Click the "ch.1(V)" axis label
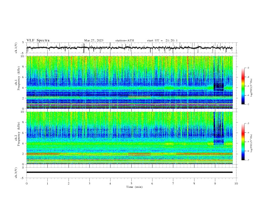The image size is (266, 206). pos(16,48)
